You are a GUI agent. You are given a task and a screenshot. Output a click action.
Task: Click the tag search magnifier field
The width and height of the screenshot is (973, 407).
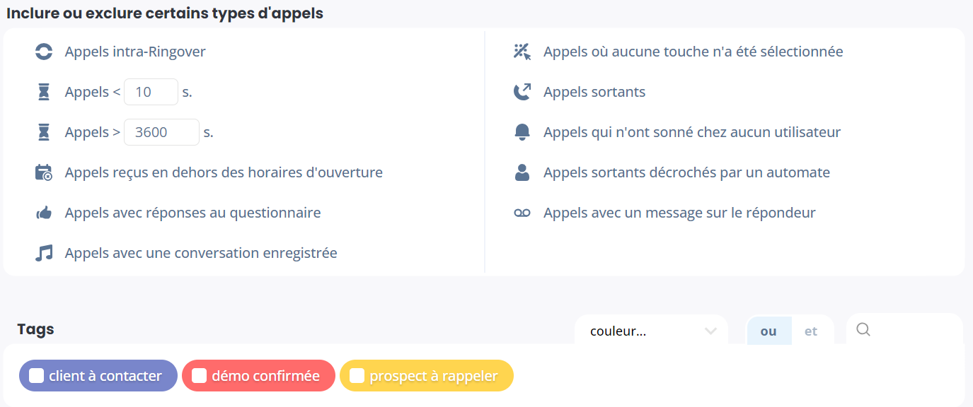[904, 330]
